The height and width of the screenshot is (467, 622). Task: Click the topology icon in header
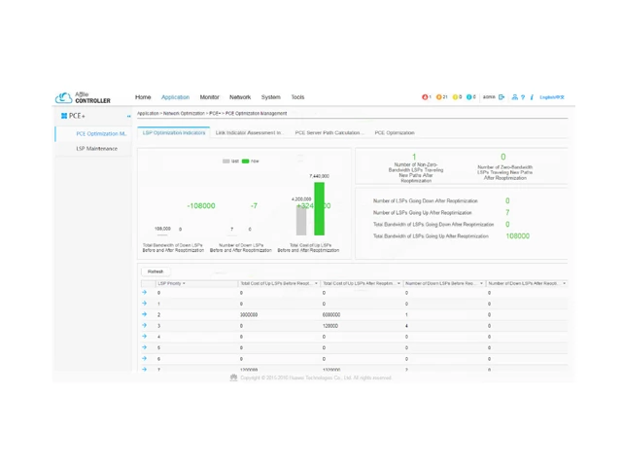coord(514,97)
